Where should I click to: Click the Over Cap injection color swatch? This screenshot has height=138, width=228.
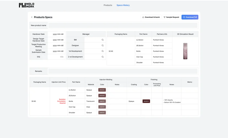pyautogui.click(x=102, y=107)
